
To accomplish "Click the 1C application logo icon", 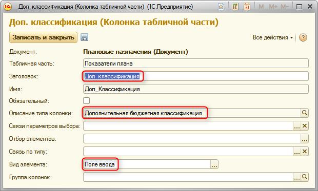I will [x=8, y=7].
